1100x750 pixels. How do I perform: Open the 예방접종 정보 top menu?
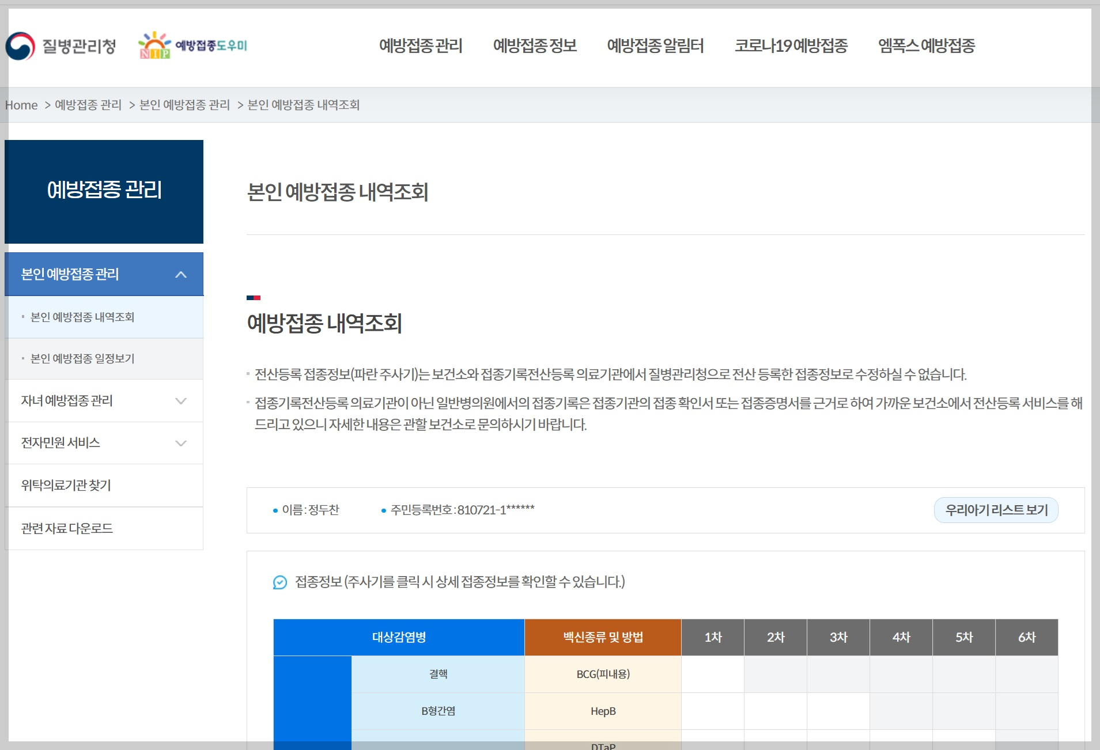pyautogui.click(x=535, y=46)
